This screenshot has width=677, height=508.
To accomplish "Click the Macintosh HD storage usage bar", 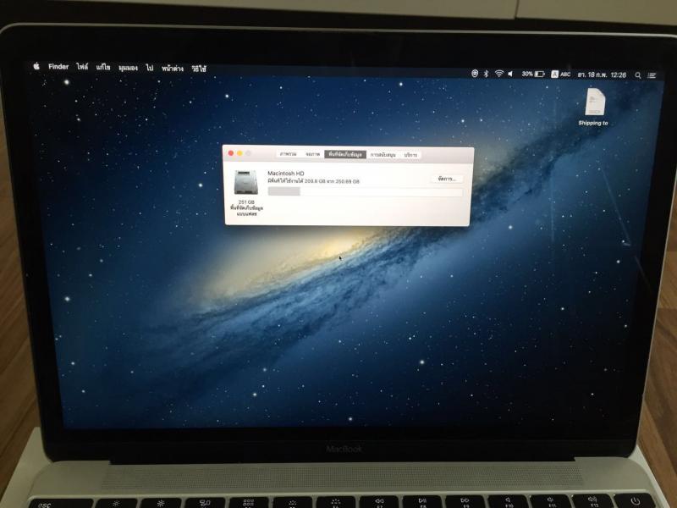I will (x=365, y=191).
